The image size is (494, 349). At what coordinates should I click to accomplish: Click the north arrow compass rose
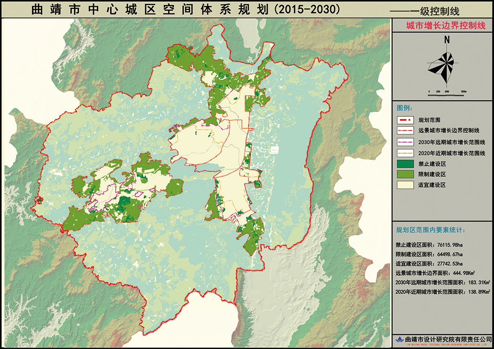(441, 64)
